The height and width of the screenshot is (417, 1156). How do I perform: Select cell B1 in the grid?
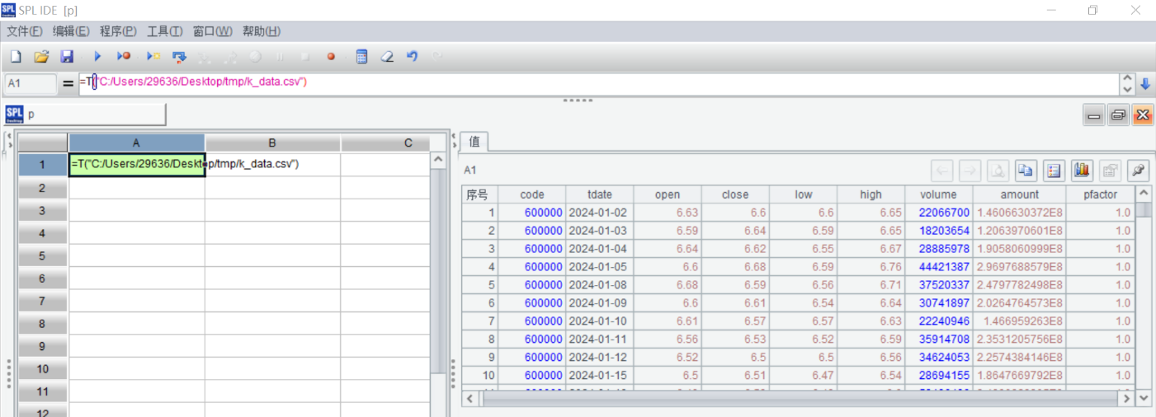[272, 164]
